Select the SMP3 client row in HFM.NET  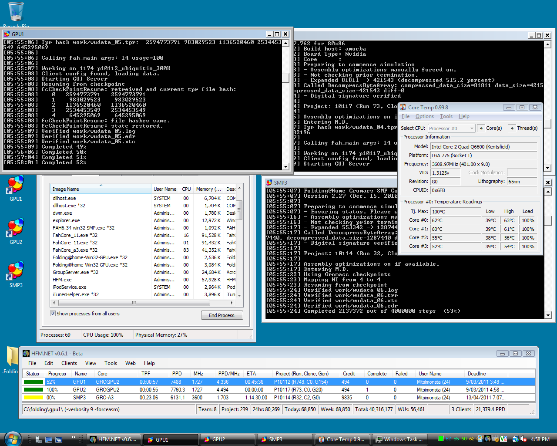click(278, 398)
